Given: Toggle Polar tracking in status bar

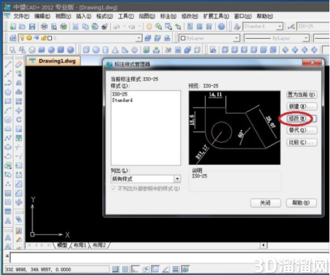Looking at the screenshot, I should click(x=145, y=268).
